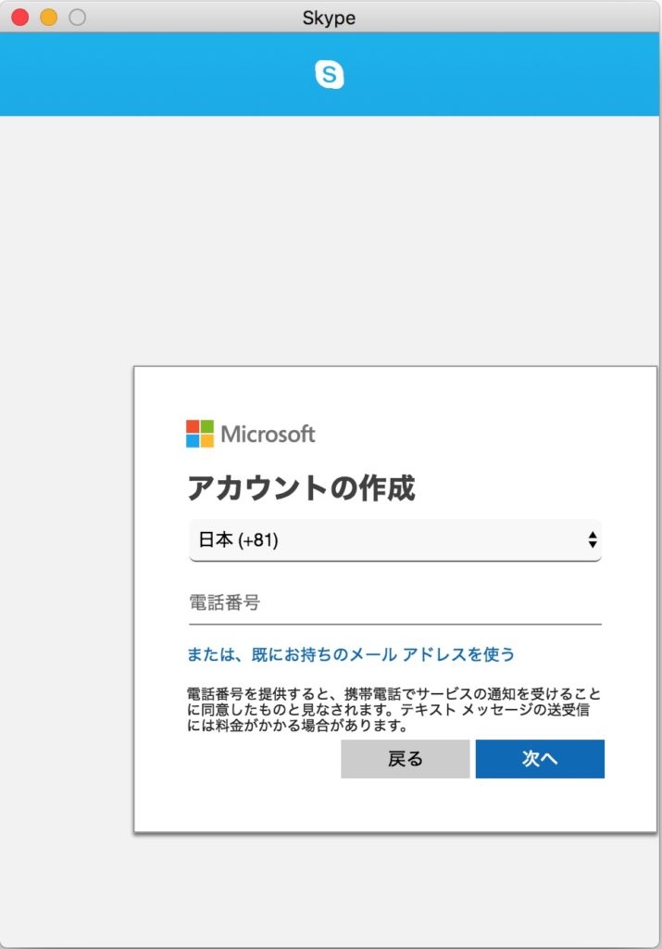Close the Skype window with red button
The width and height of the screenshot is (662, 949).
(x=20, y=17)
